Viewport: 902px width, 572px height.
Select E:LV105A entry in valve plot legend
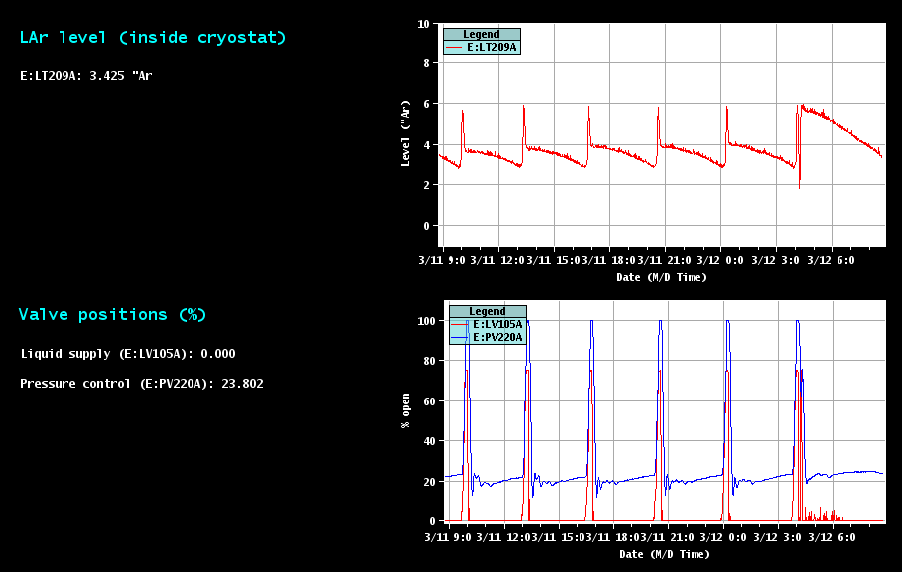pos(497,324)
